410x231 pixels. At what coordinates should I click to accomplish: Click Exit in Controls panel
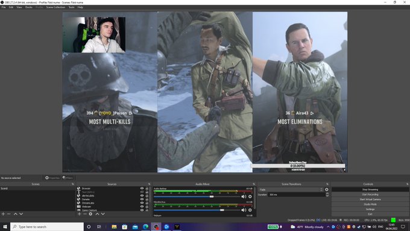370,214
